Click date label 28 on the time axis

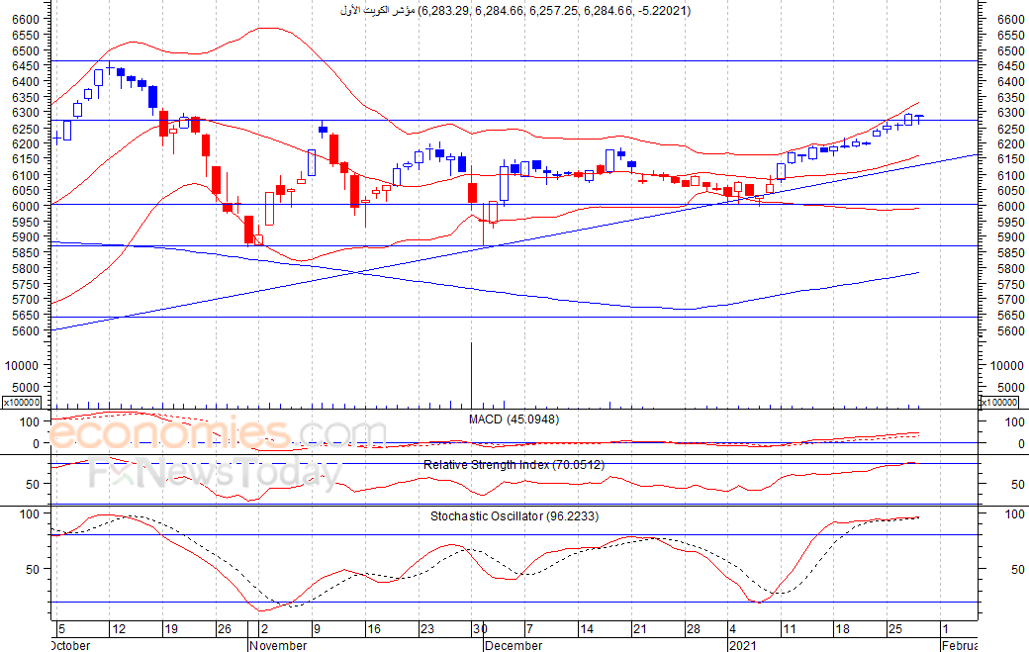(x=694, y=629)
